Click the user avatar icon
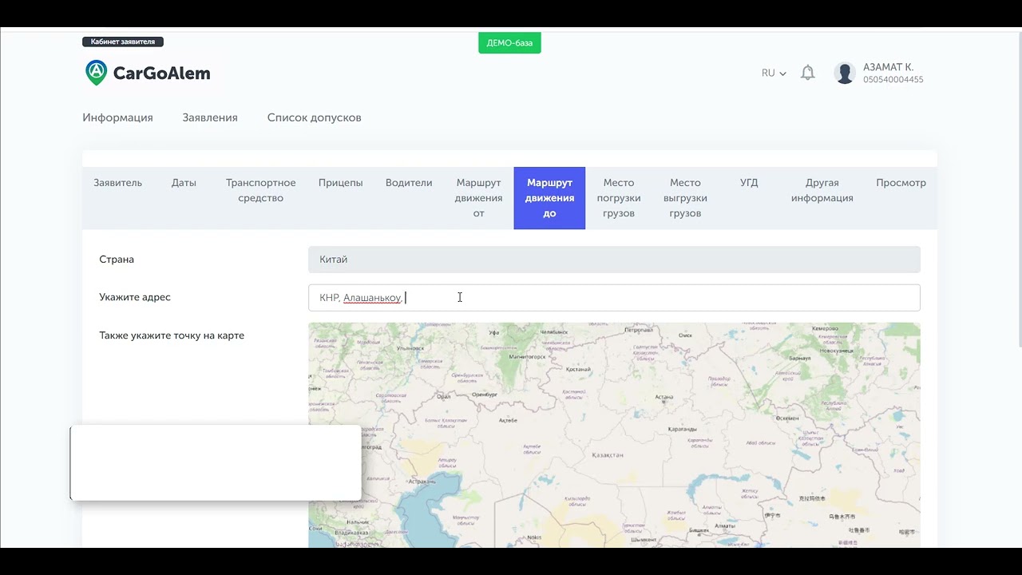Screen dimensions: 1022x575 pyautogui.click(x=845, y=73)
